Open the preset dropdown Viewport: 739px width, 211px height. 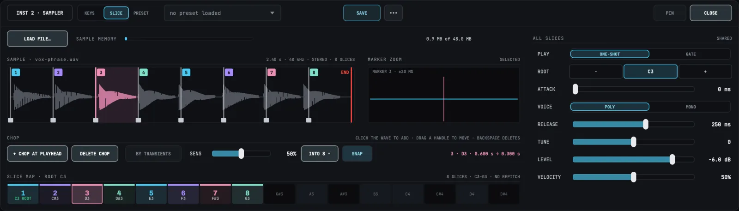click(x=222, y=13)
